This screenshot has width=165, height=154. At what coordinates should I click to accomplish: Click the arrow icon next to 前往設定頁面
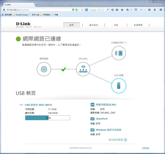pos(125,140)
